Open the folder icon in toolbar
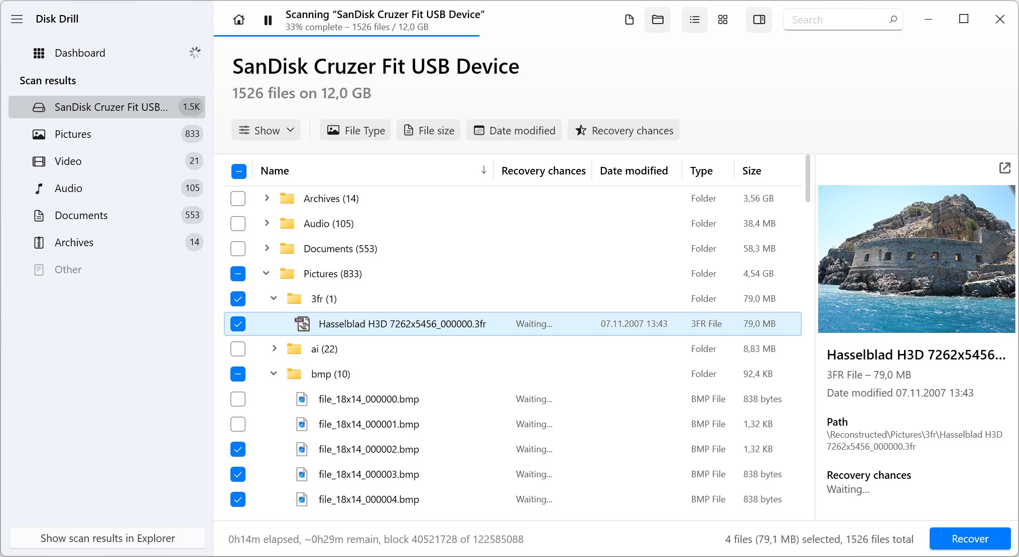 click(657, 19)
